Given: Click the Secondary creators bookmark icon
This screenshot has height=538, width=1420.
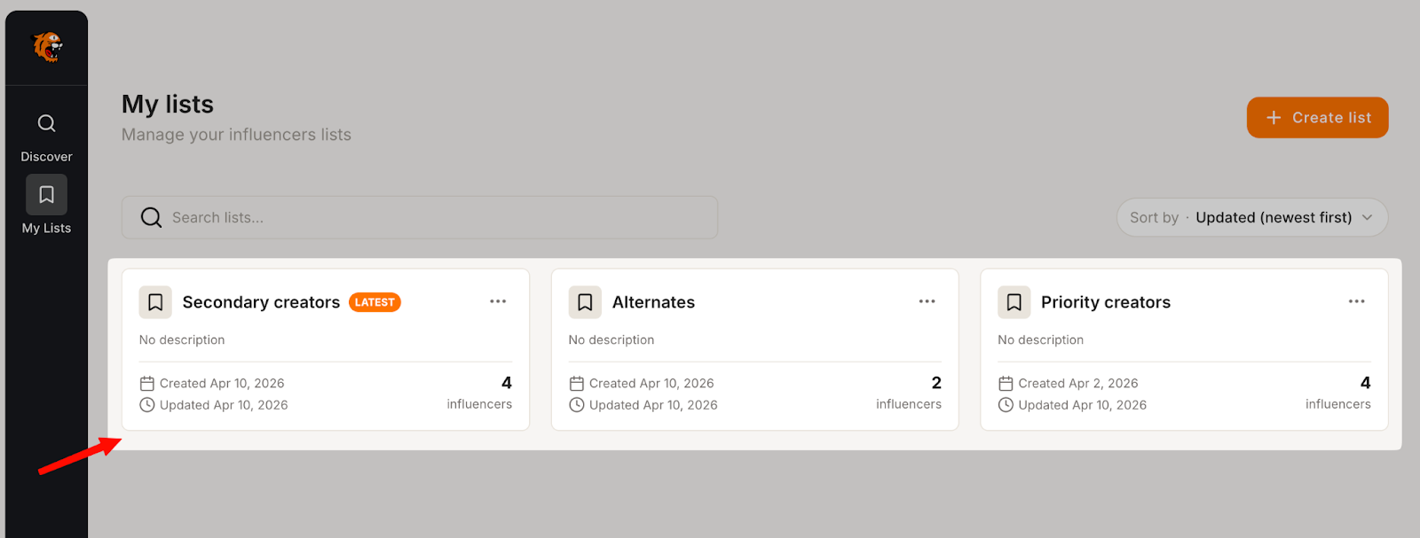Looking at the screenshot, I should click(x=155, y=302).
